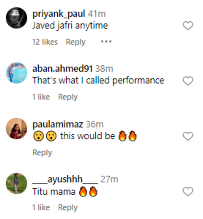This screenshot has width=203, height=219.
Task: View aban.ahmed91's avatar
Action: (x=16, y=73)
